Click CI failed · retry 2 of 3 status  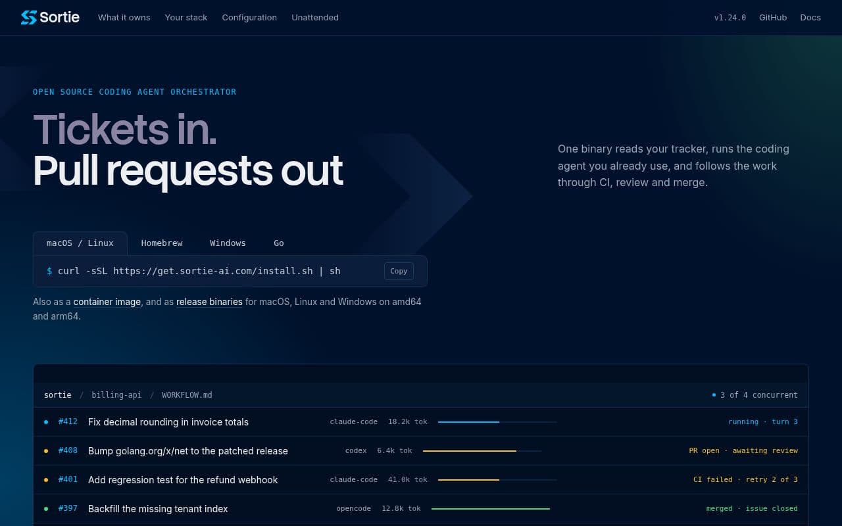pos(745,479)
